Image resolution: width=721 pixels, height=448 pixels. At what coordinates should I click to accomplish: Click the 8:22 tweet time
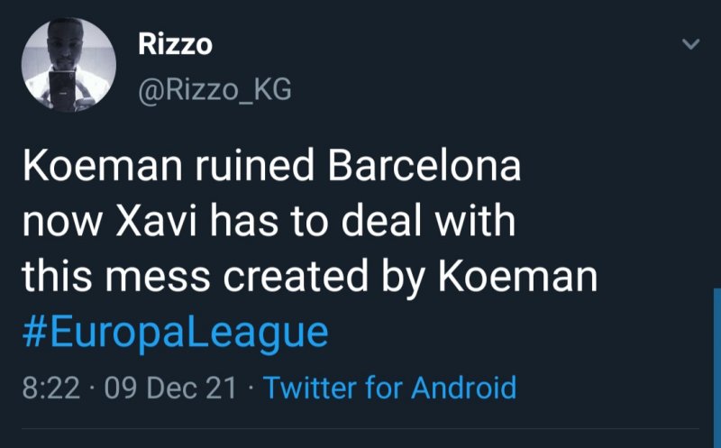(x=50, y=389)
